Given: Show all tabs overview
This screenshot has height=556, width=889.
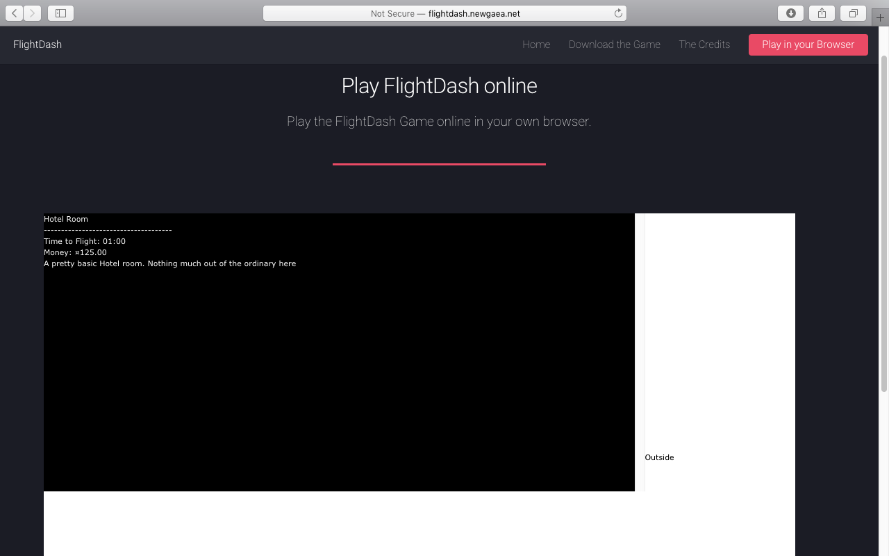Looking at the screenshot, I should (854, 13).
